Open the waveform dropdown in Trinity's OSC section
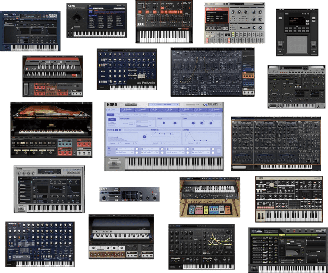 pyautogui.click(x=142, y=122)
